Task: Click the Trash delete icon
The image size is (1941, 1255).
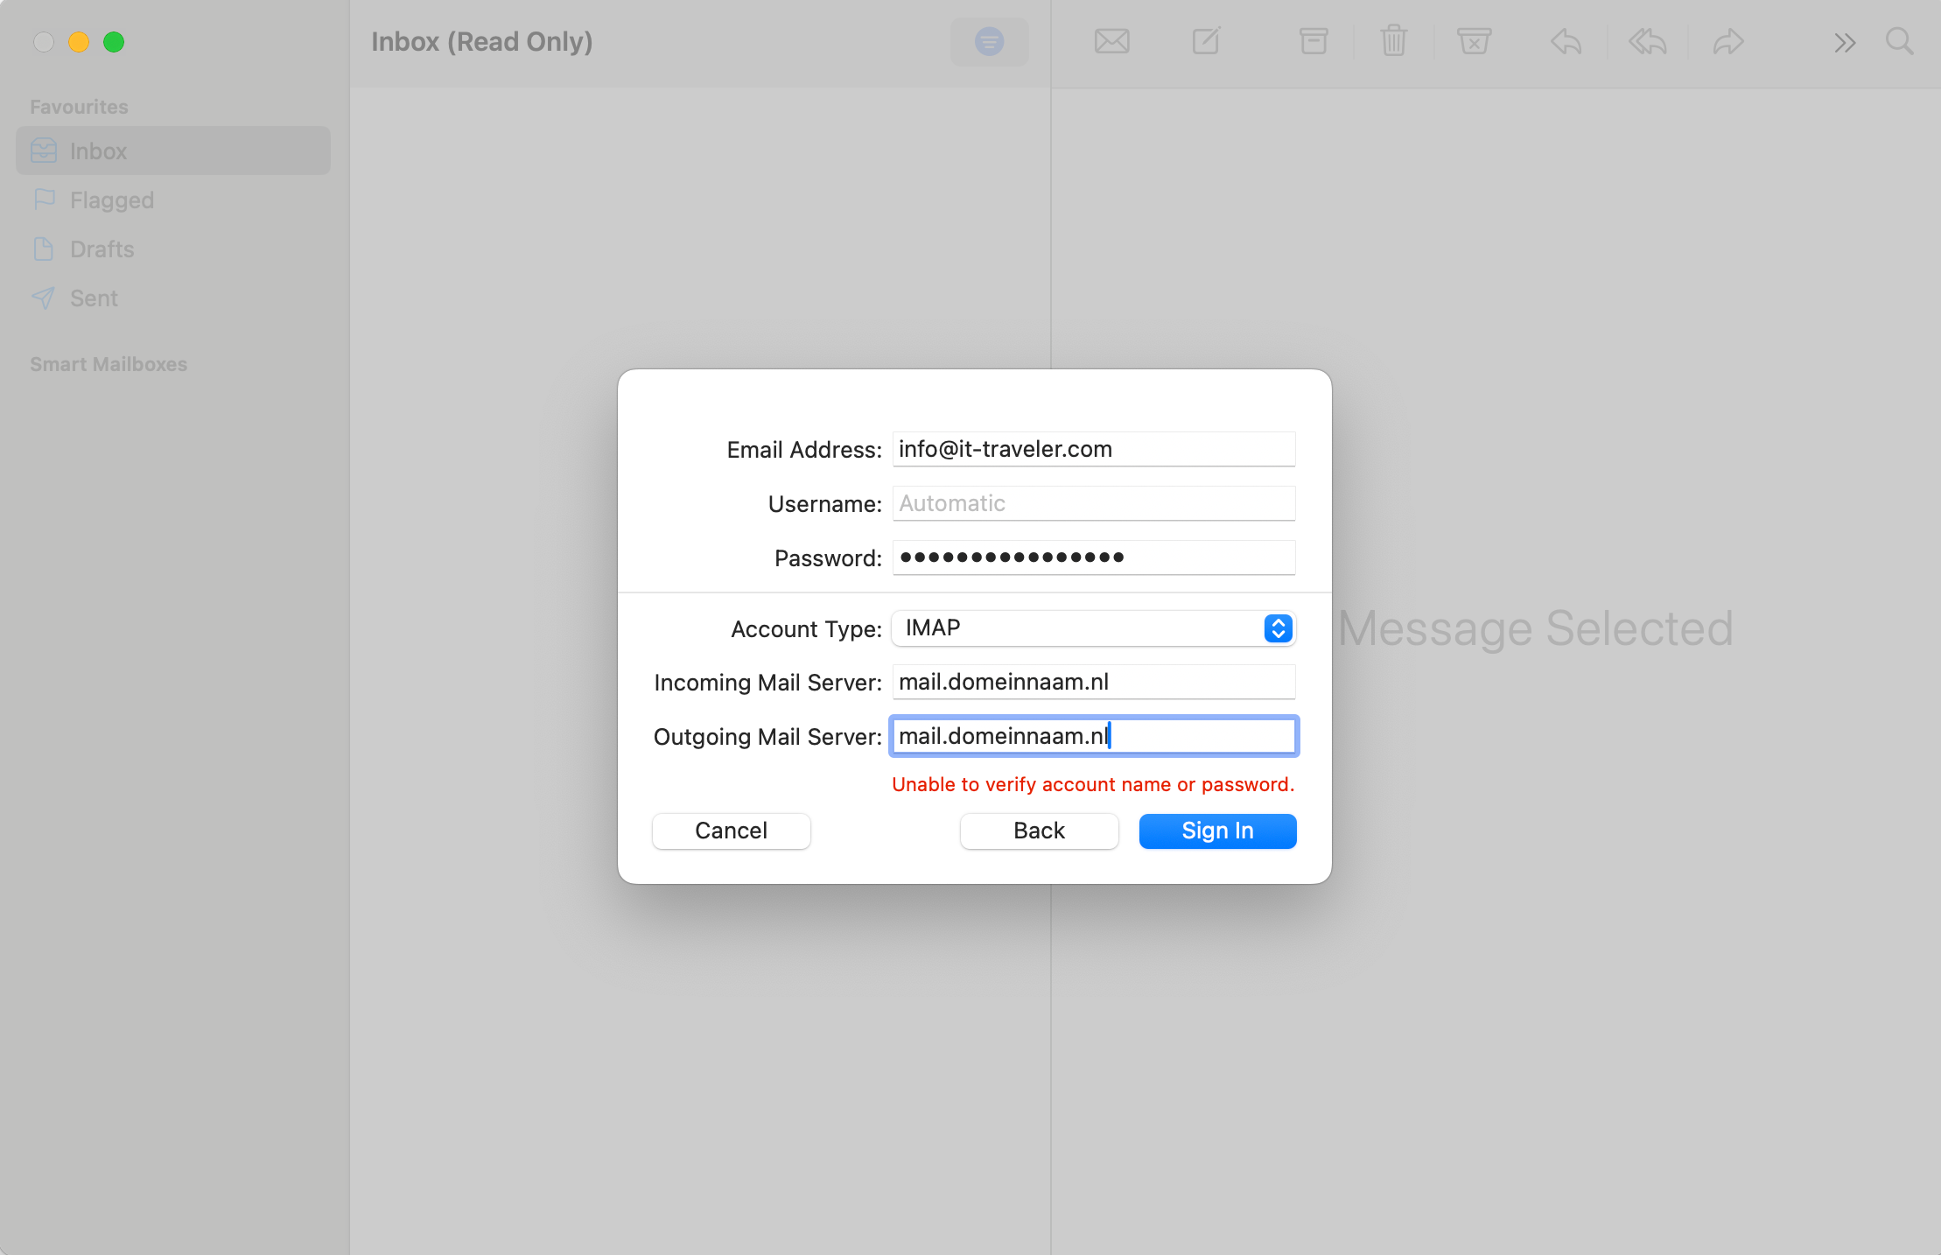Action: point(1393,41)
